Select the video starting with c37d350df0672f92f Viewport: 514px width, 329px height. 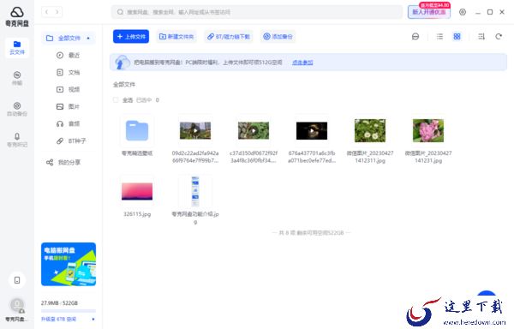(x=254, y=130)
